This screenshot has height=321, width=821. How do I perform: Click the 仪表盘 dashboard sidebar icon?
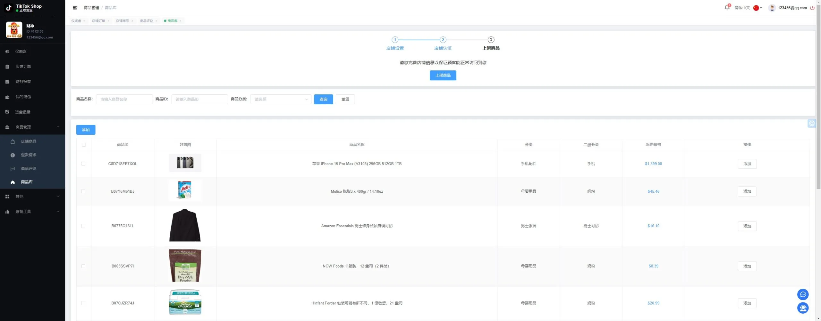click(x=7, y=51)
